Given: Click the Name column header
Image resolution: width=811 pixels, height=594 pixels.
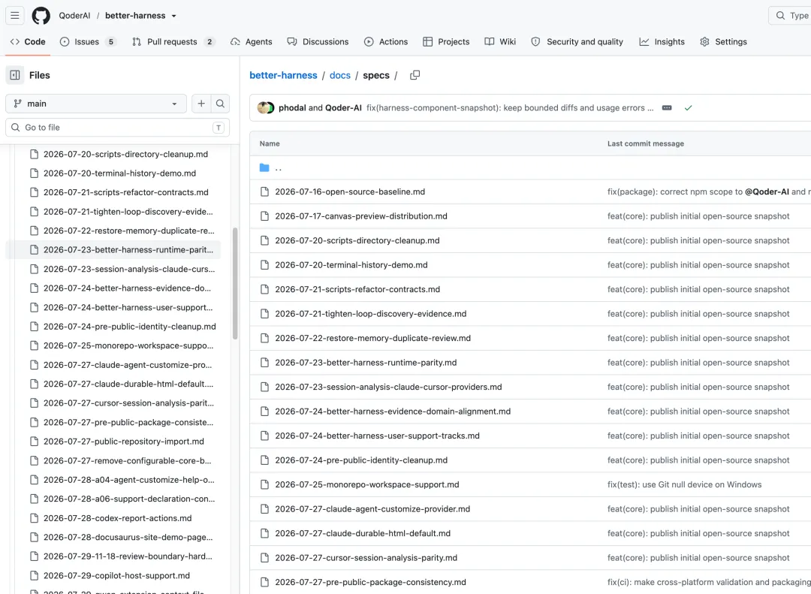Looking at the screenshot, I should (x=270, y=143).
